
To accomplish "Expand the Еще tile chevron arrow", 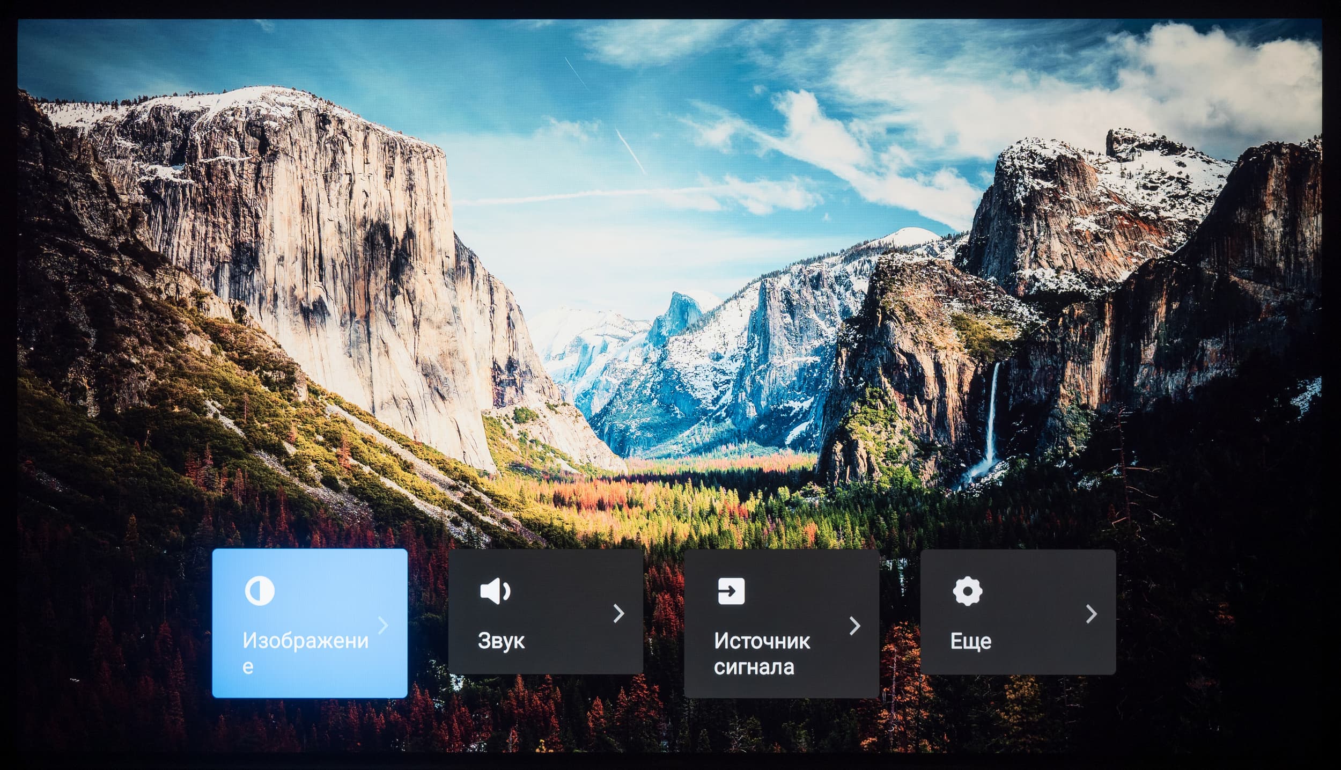I will 1091,614.
